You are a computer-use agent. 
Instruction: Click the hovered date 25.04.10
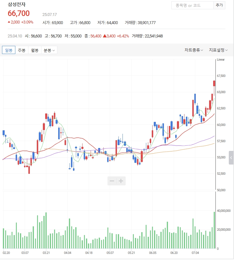click(x=15, y=36)
